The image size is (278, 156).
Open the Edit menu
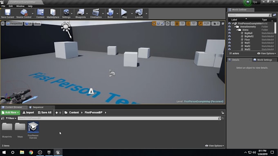pyautogui.click(x=11, y=6)
